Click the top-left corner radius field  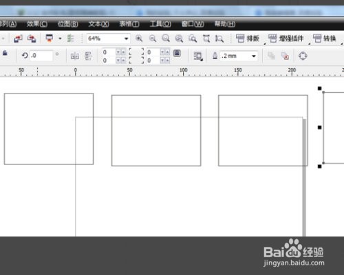point(108,52)
